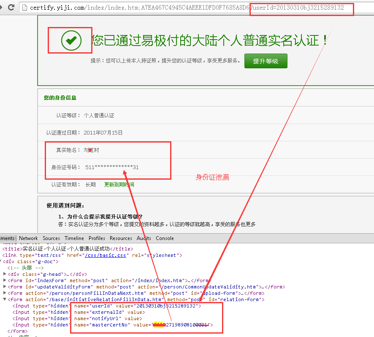Open the Console devtools tab
Image resolution: width=374 pixels, height=337 pixels.
coord(165,238)
